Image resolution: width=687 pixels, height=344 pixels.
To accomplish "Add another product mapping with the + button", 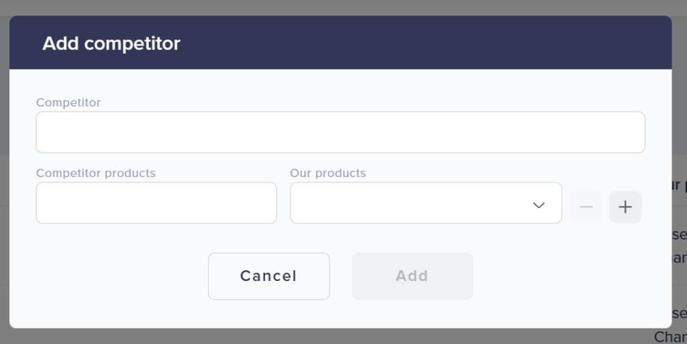I will coord(625,207).
